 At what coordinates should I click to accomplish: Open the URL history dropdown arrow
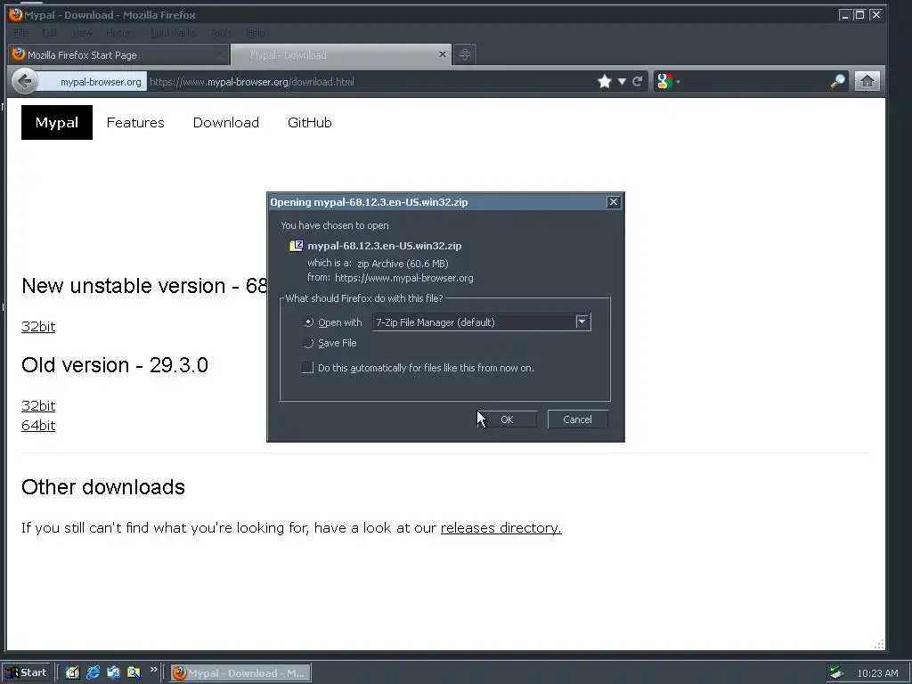click(622, 81)
